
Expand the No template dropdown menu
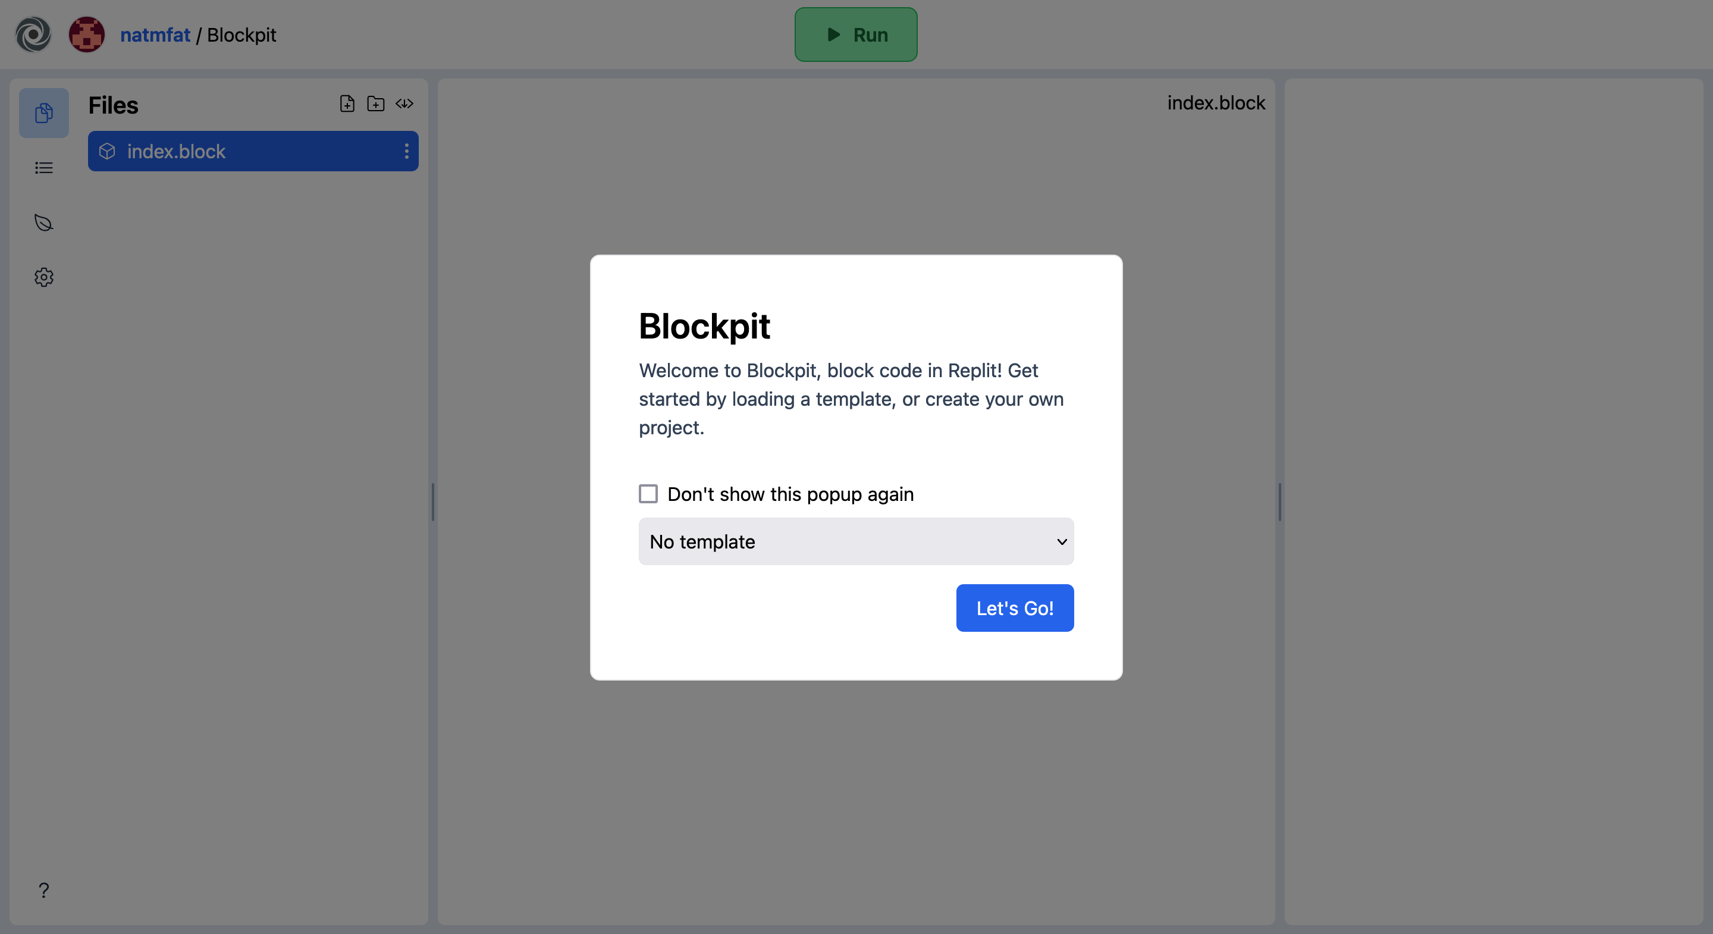857,541
